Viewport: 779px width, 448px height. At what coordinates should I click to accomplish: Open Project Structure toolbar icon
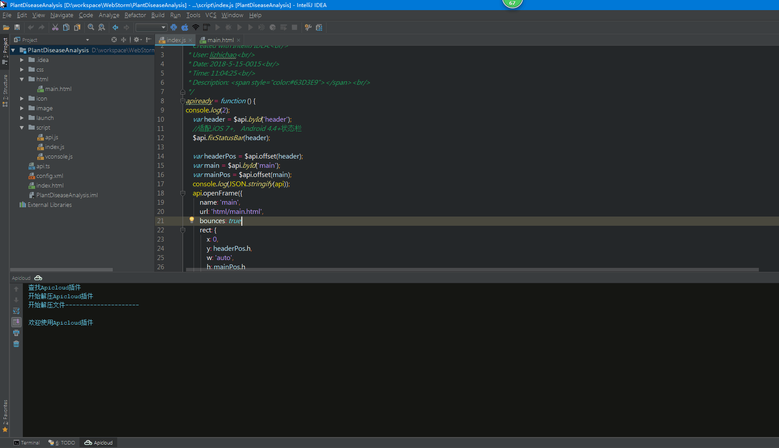(319, 27)
